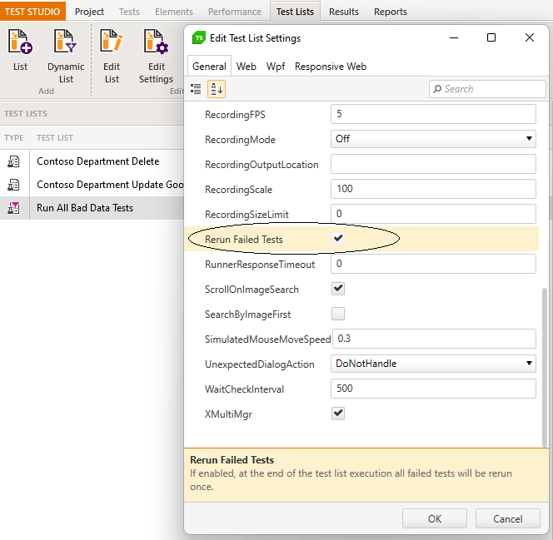Switch to the Project tab
Viewport: 553px width, 540px height.
pos(89,12)
